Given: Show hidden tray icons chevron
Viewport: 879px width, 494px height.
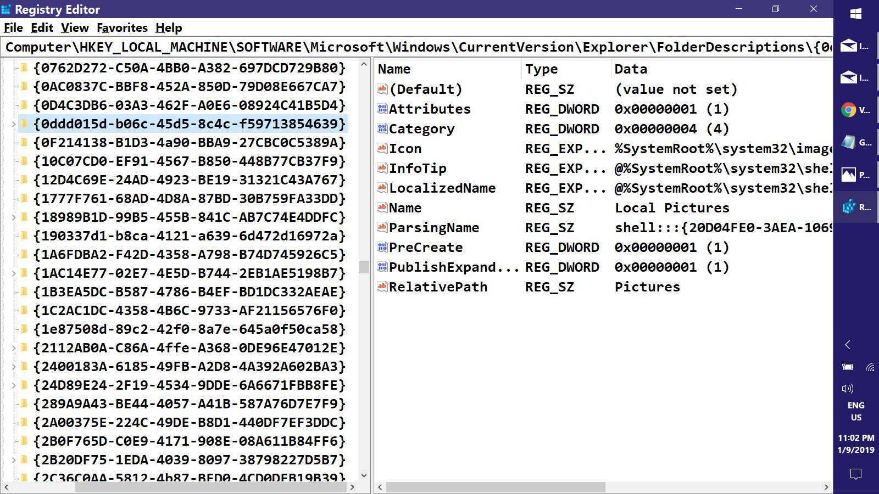Looking at the screenshot, I should coord(848,345).
